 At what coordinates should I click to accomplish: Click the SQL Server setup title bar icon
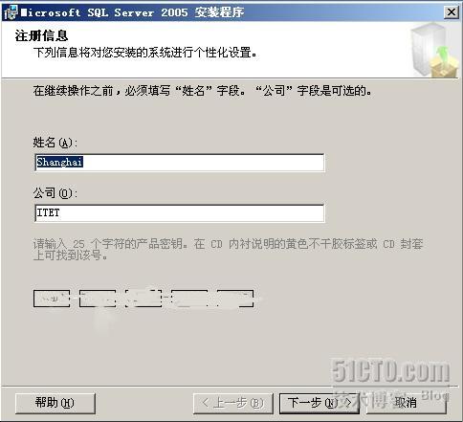click(x=11, y=12)
